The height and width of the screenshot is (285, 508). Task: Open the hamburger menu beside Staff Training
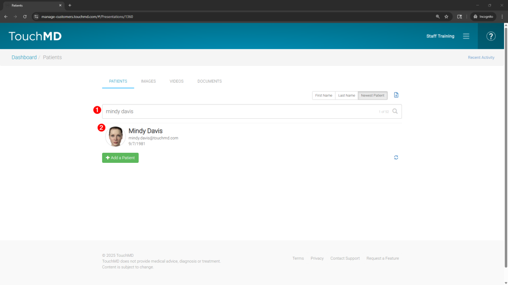pos(466,36)
